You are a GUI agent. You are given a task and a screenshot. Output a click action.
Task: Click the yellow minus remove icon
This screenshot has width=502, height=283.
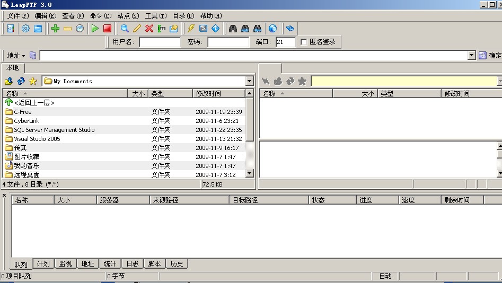point(67,29)
